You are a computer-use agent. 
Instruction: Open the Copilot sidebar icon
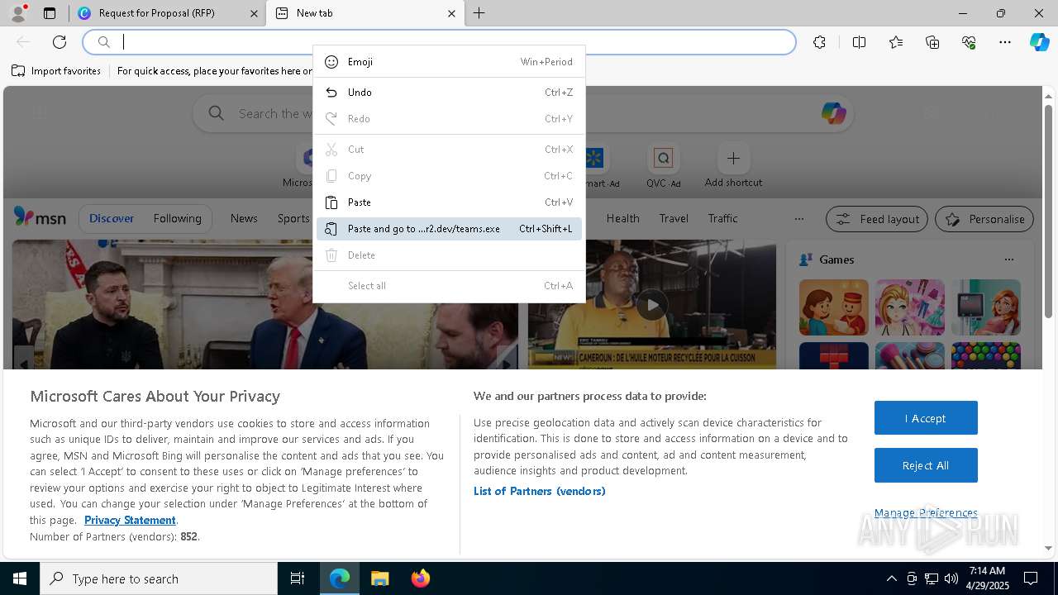tap(1039, 42)
